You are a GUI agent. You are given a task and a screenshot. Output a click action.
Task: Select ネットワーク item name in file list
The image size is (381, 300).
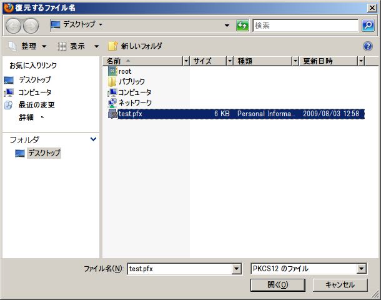(x=135, y=103)
